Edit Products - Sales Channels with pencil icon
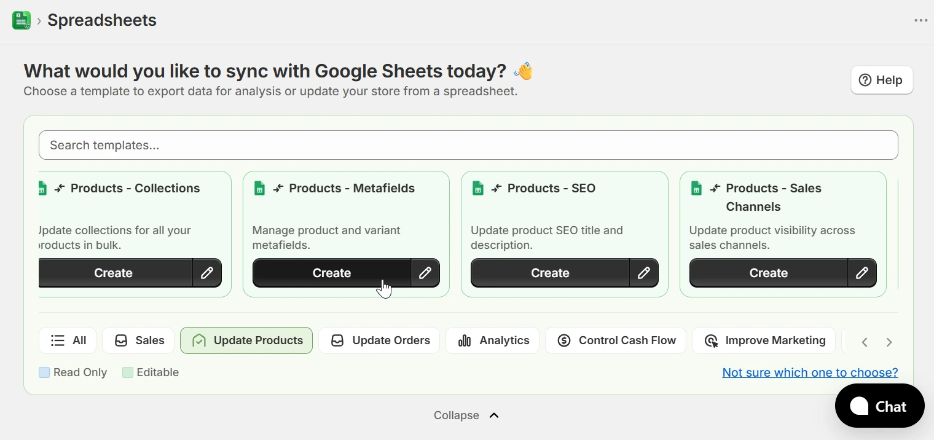This screenshot has height=440, width=934. 862,273
